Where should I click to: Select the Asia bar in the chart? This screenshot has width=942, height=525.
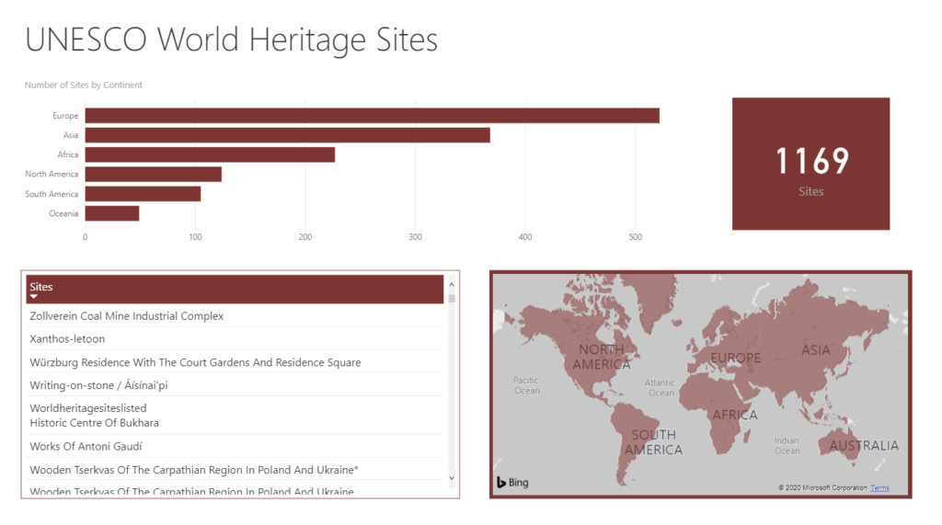[287, 135]
